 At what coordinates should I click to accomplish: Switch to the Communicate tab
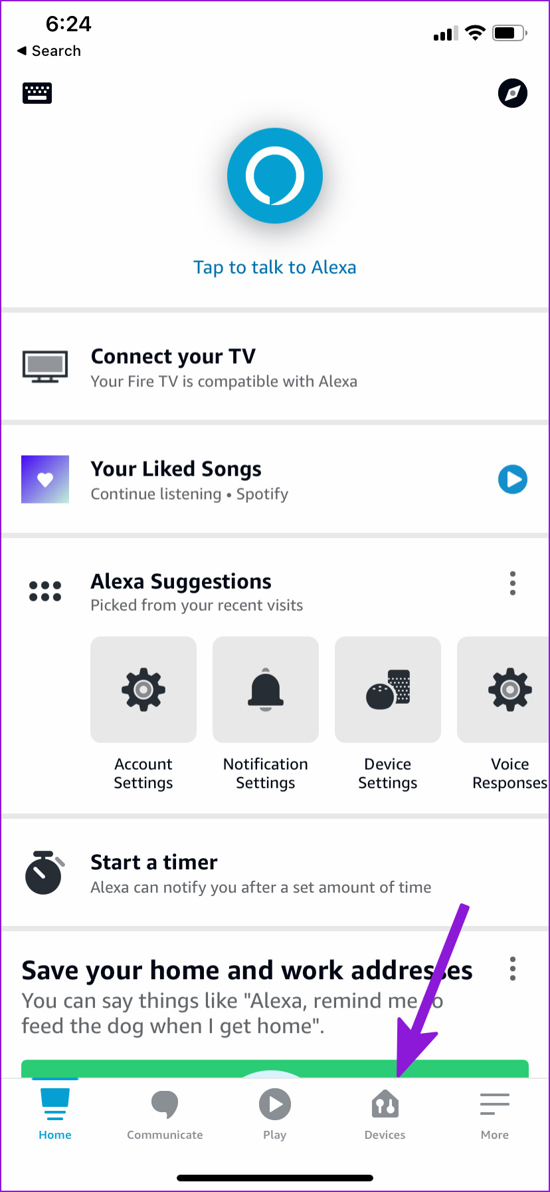(x=165, y=1115)
